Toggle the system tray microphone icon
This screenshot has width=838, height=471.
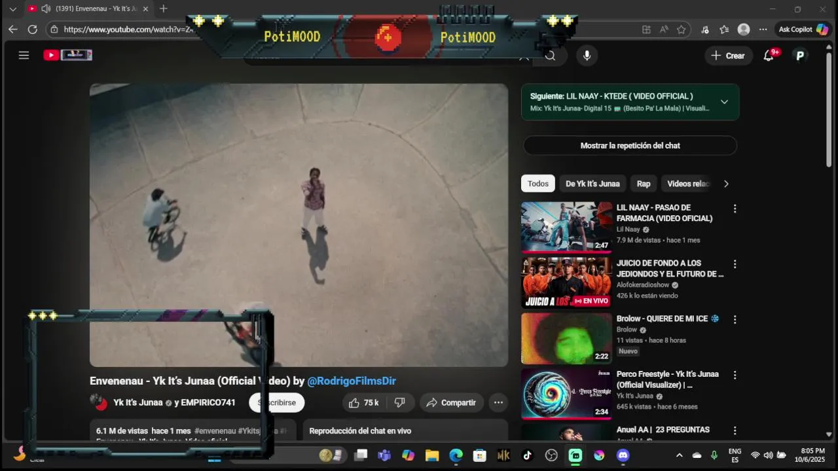(x=714, y=455)
